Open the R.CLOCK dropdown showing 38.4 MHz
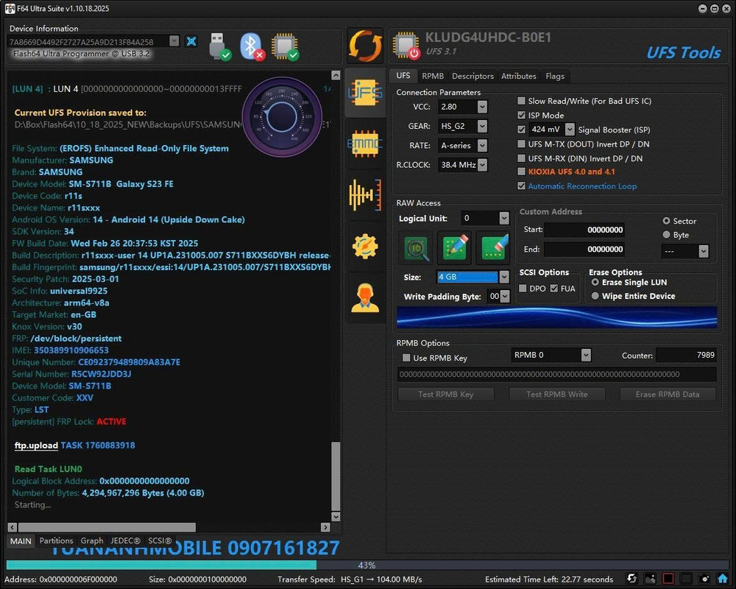The width and height of the screenshot is (736, 589). (482, 165)
